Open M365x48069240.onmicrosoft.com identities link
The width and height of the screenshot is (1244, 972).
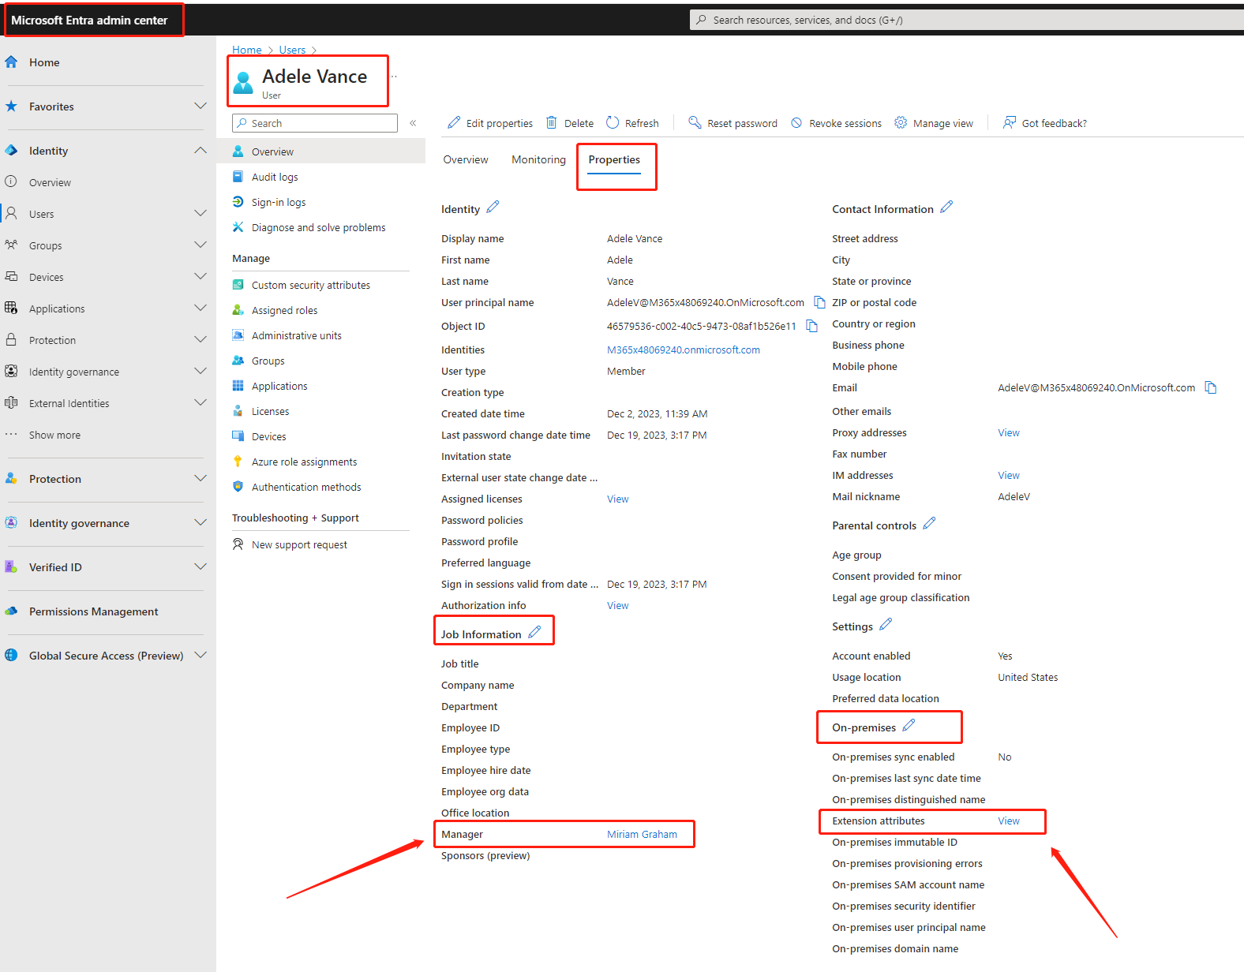(x=684, y=350)
